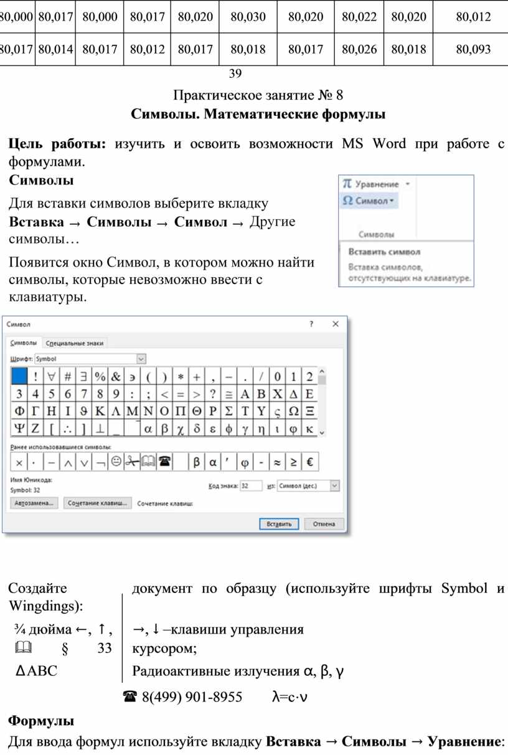Click the Сочетание клавиш button
This screenshot has height=755, width=508.
pyautogui.click(x=97, y=503)
